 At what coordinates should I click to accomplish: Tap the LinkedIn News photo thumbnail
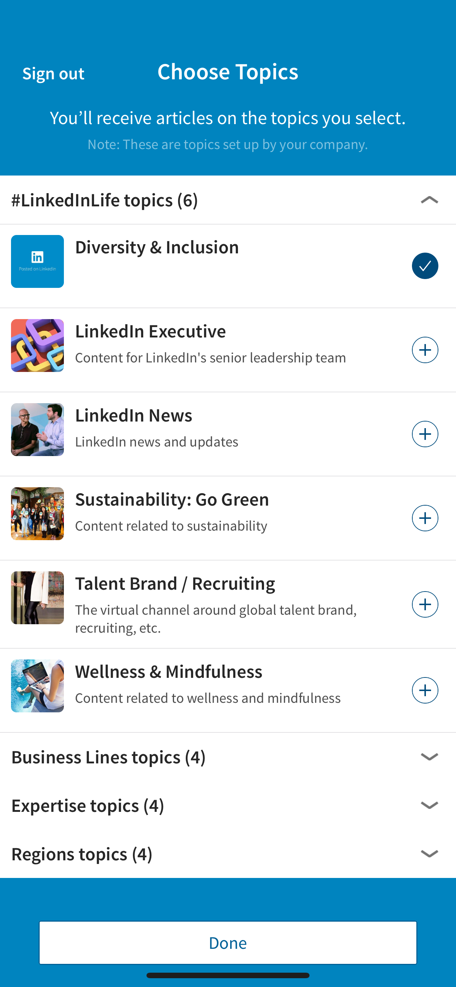tap(37, 430)
